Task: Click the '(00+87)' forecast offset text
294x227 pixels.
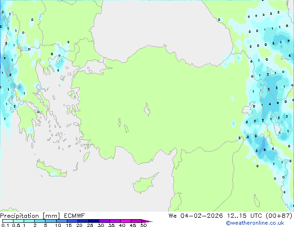Action: coord(279,216)
